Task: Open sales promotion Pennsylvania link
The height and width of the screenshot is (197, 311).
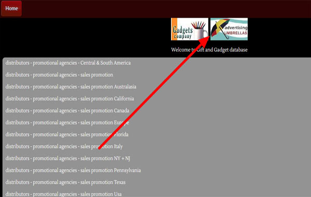Action: point(73,170)
